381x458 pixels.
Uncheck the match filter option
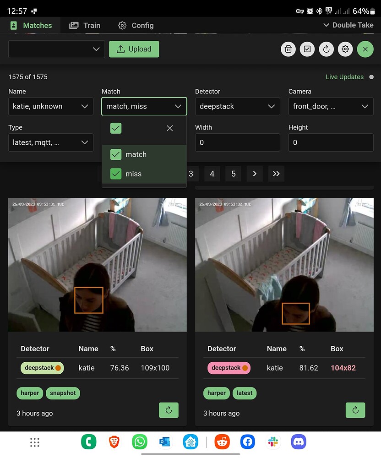[116, 155]
